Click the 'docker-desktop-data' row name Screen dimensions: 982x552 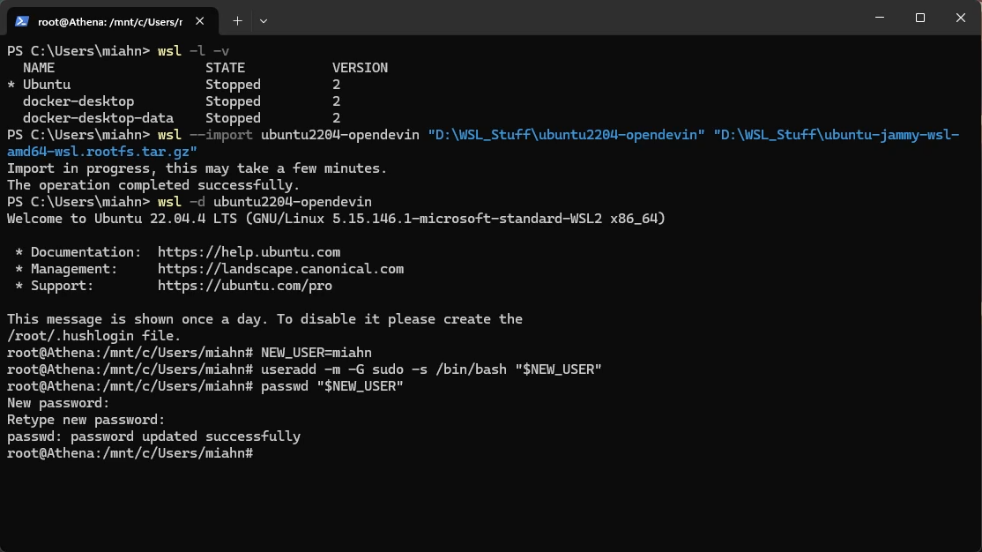[x=99, y=118]
